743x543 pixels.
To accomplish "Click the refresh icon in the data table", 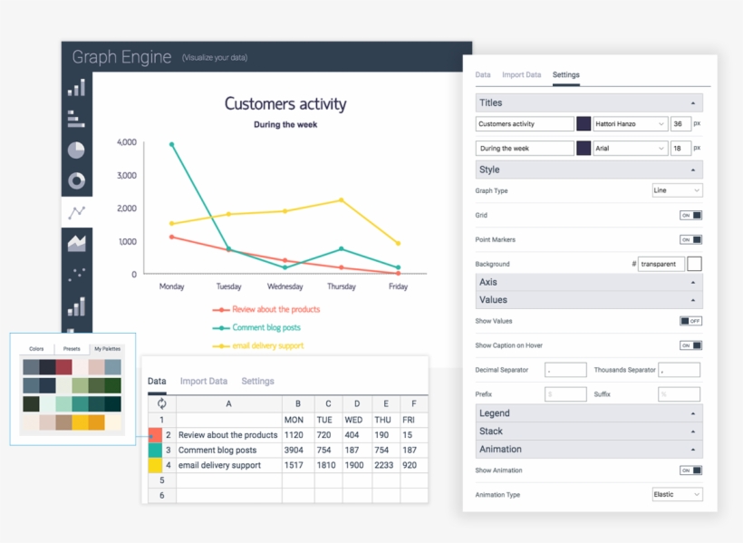I will pyautogui.click(x=162, y=404).
